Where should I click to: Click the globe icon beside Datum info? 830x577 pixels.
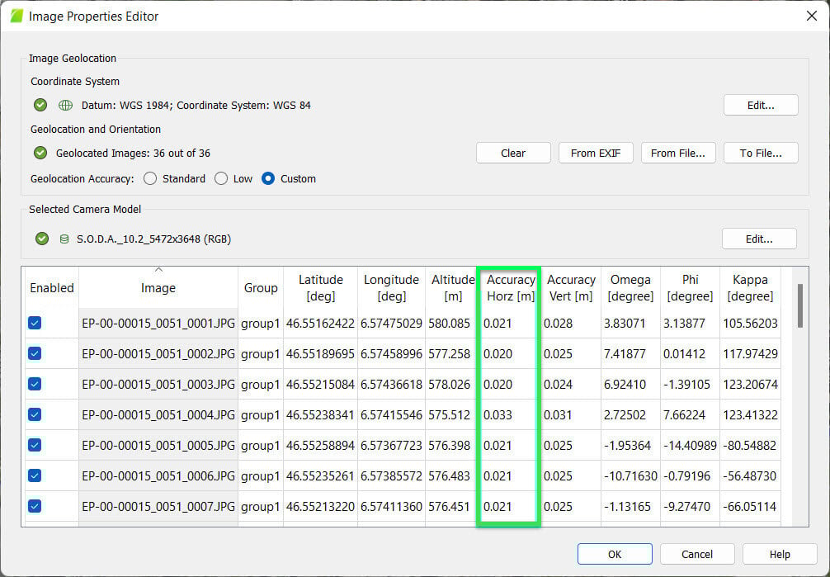pos(65,105)
